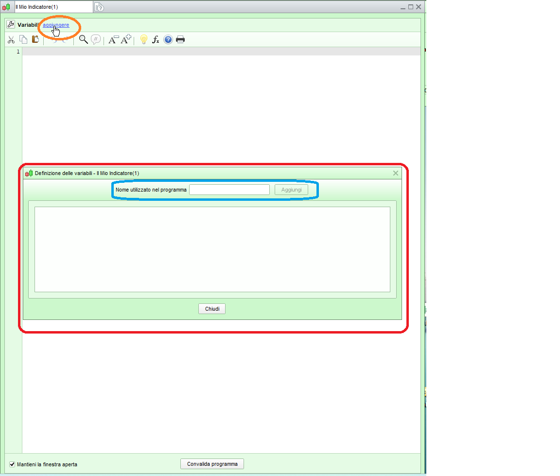Open help with blue question mark
The width and height of the screenshot is (560, 476).
[168, 39]
